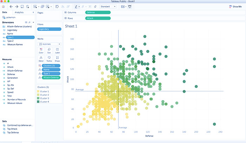This screenshot has width=246, height=143.
Task: Click the Defense axis label
Action: point(149,136)
